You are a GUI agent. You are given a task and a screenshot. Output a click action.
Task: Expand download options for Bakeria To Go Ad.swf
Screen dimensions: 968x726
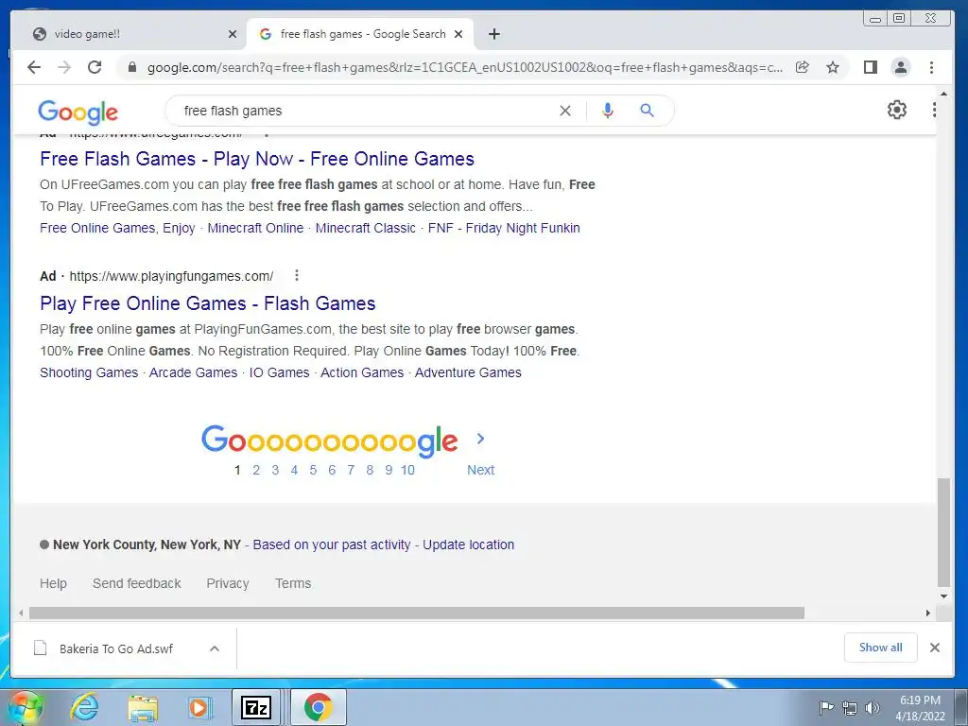[x=215, y=648]
